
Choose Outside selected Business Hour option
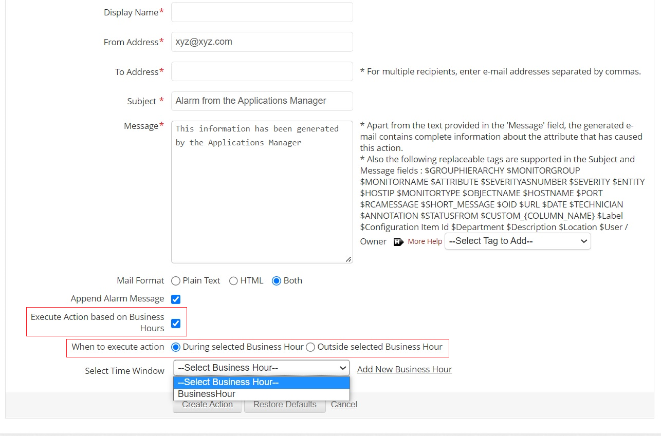310,347
